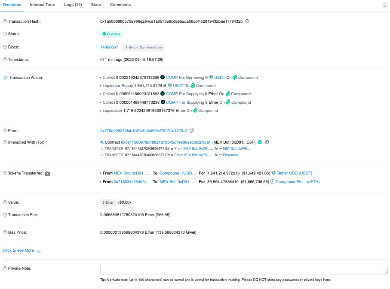Image resolution: width=390 pixels, height=289 pixels.
Task: Click the Private Note text field
Action: click(244, 270)
